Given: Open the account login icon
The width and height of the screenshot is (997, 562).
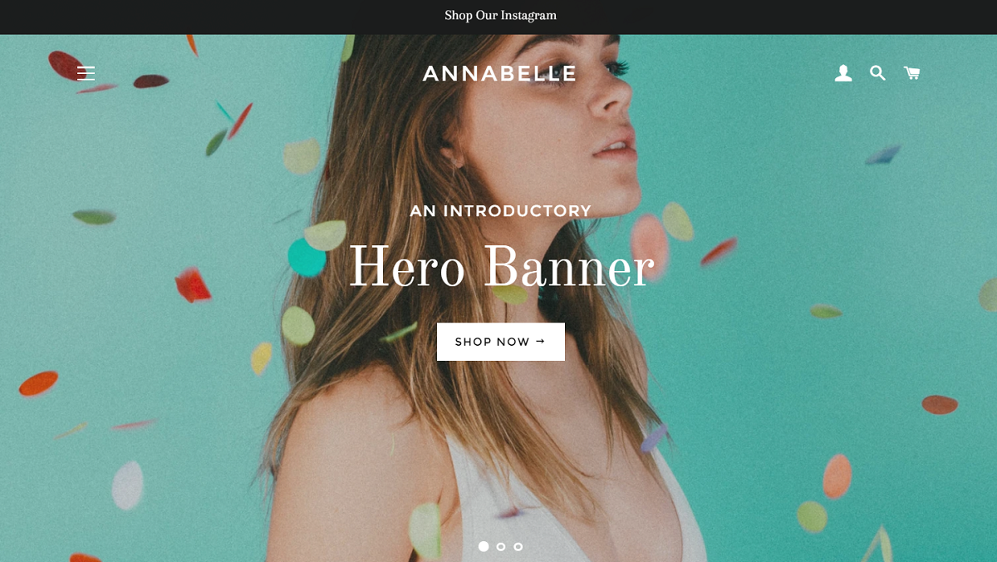Looking at the screenshot, I should point(843,73).
